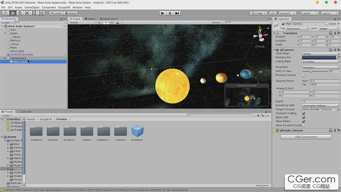Toggle the Static checkbox
341x192 pixels.
point(327,24)
